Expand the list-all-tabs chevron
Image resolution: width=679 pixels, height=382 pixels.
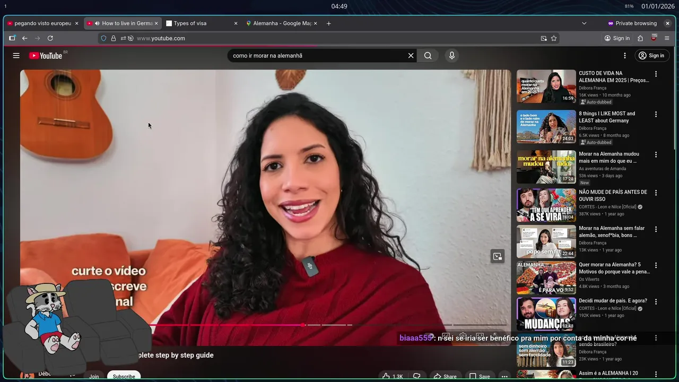tap(584, 23)
